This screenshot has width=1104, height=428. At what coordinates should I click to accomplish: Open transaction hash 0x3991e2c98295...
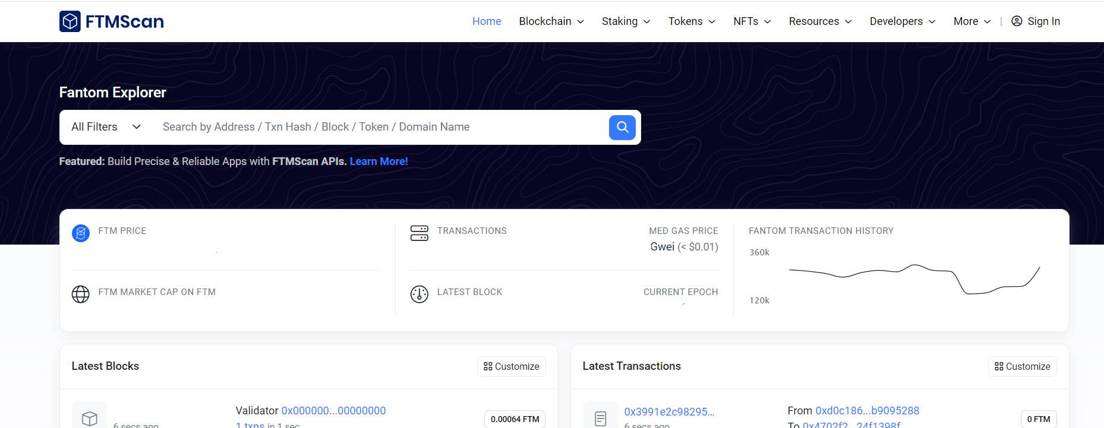click(x=669, y=412)
